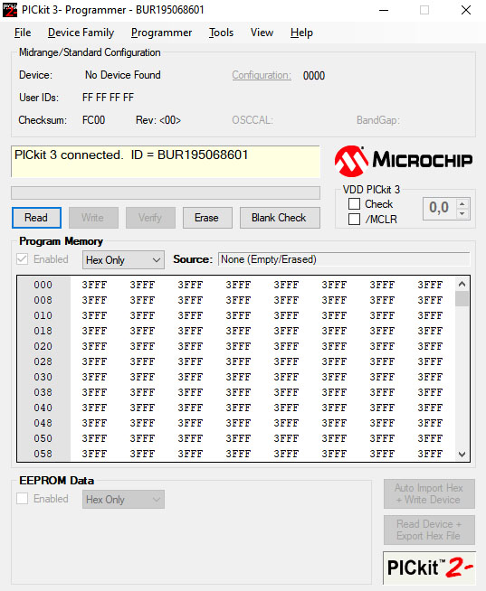Screen dimensions: 486x591
Task: Click the Microchip logo
Action: pyautogui.click(x=403, y=161)
